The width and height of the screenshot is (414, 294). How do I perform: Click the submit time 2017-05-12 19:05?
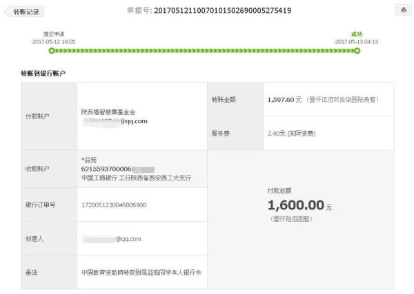pos(54,41)
